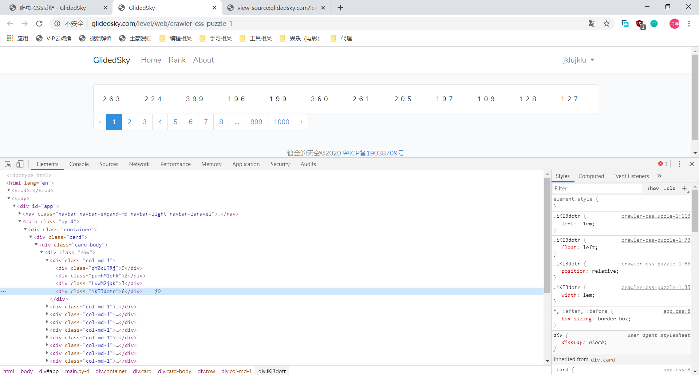This screenshot has height=375, width=699.
Task: Select div.card-body in the breadcrumb bar
Action: coord(174,371)
